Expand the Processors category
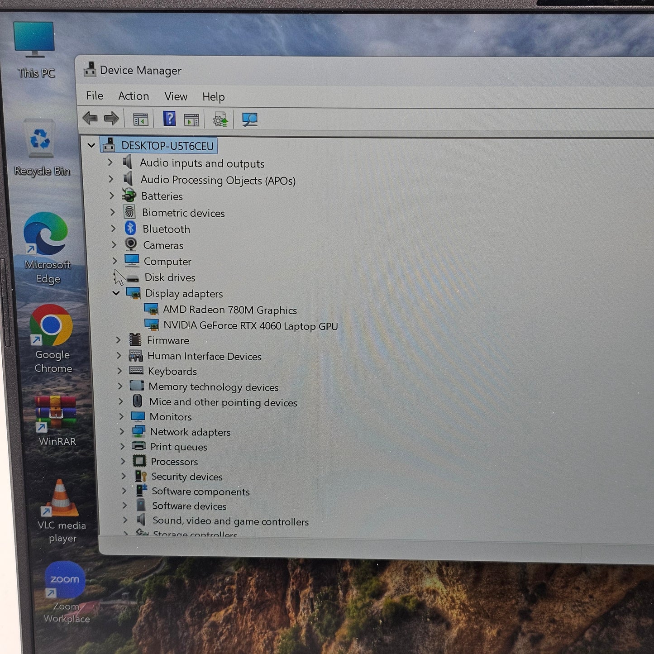Screen dimensions: 654x654 coord(123,461)
